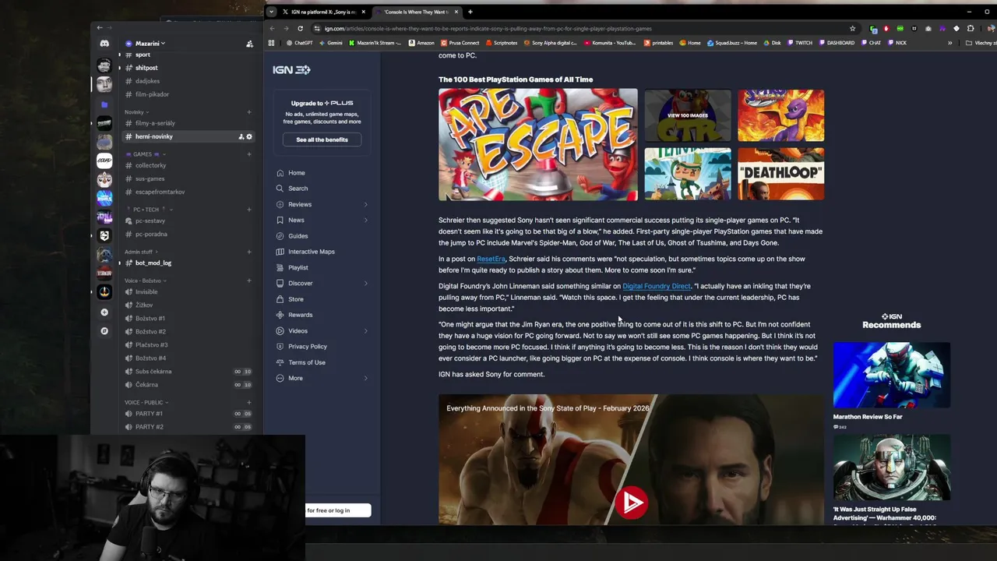This screenshot has width=997, height=561.
Task: Expand Videos submenu arrow
Action: point(366,330)
